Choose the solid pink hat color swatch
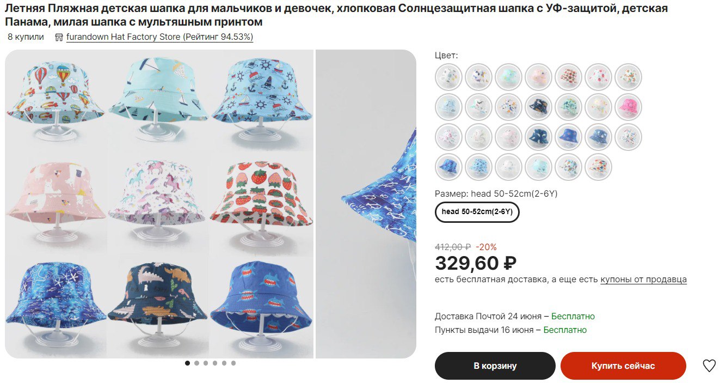This screenshot has height=383, width=720. [628, 107]
